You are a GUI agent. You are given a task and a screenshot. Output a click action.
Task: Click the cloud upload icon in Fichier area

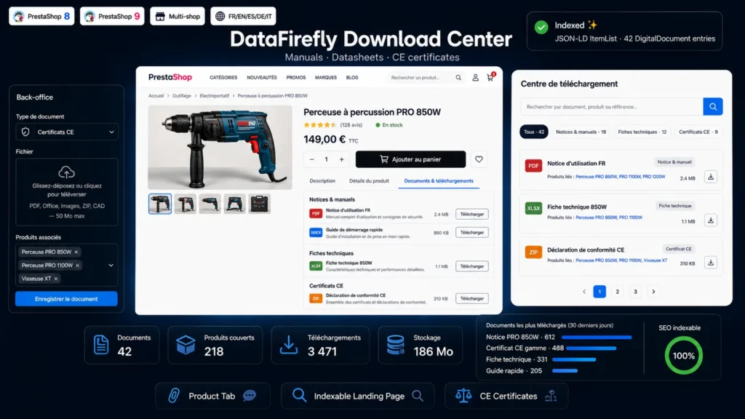pos(66,172)
